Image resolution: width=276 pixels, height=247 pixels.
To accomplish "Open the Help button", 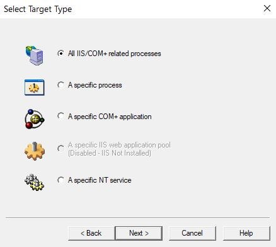I will (246, 233).
